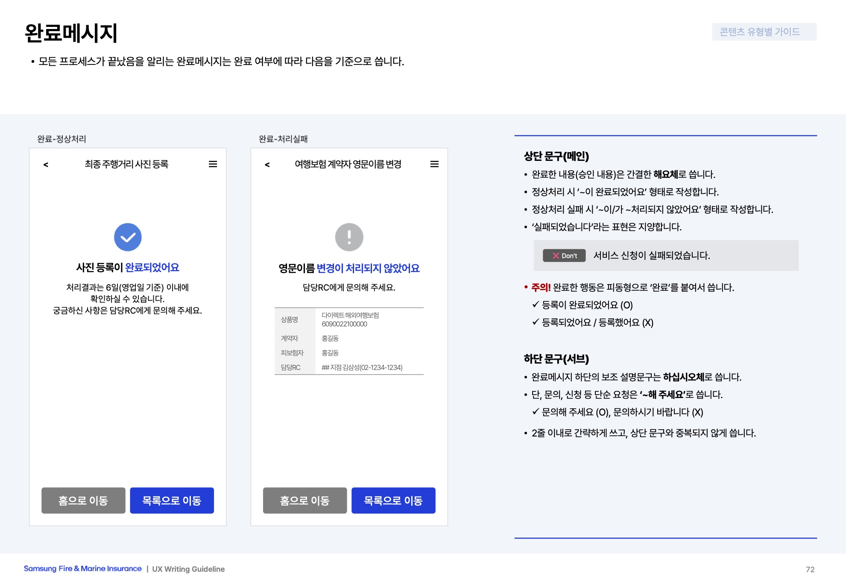The width and height of the screenshot is (846, 585).
Task: Click back arrow in 사진 등록 mockup
Action: pyautogui.click(x=46, y=165)
